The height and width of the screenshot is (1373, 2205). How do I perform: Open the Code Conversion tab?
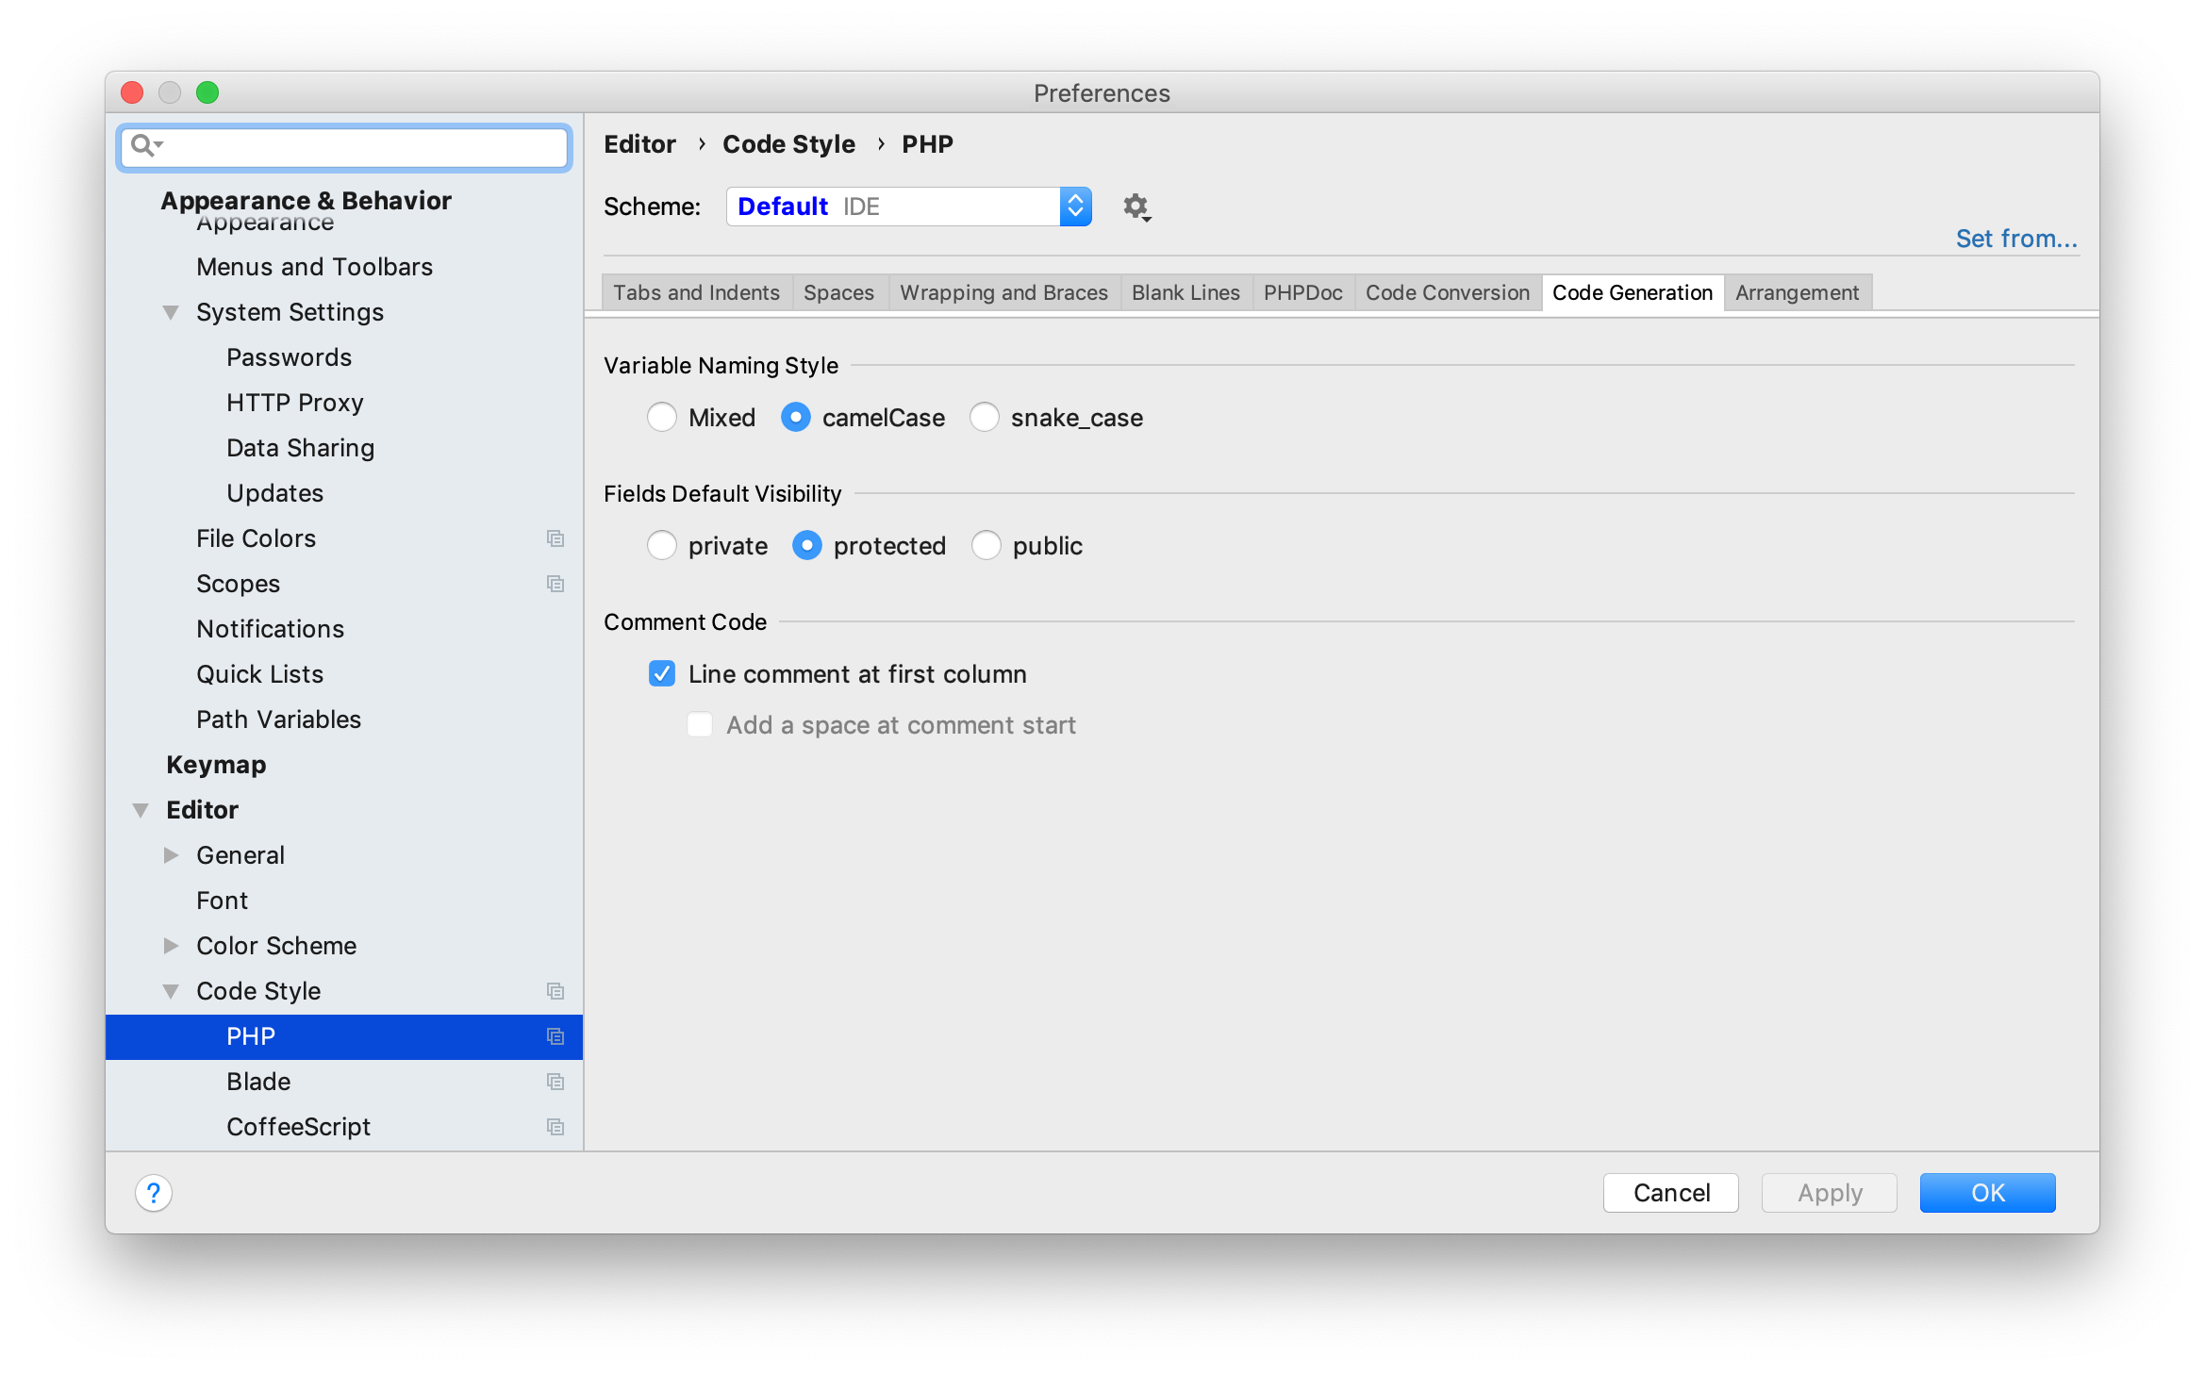point(1448,292)
